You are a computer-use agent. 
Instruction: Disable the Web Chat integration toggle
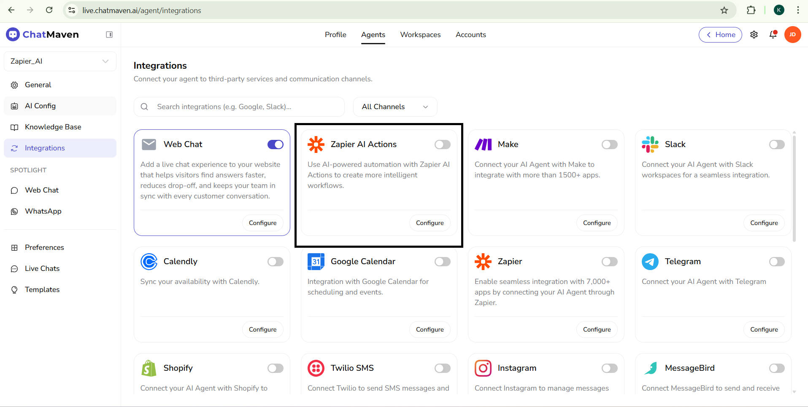275,145
